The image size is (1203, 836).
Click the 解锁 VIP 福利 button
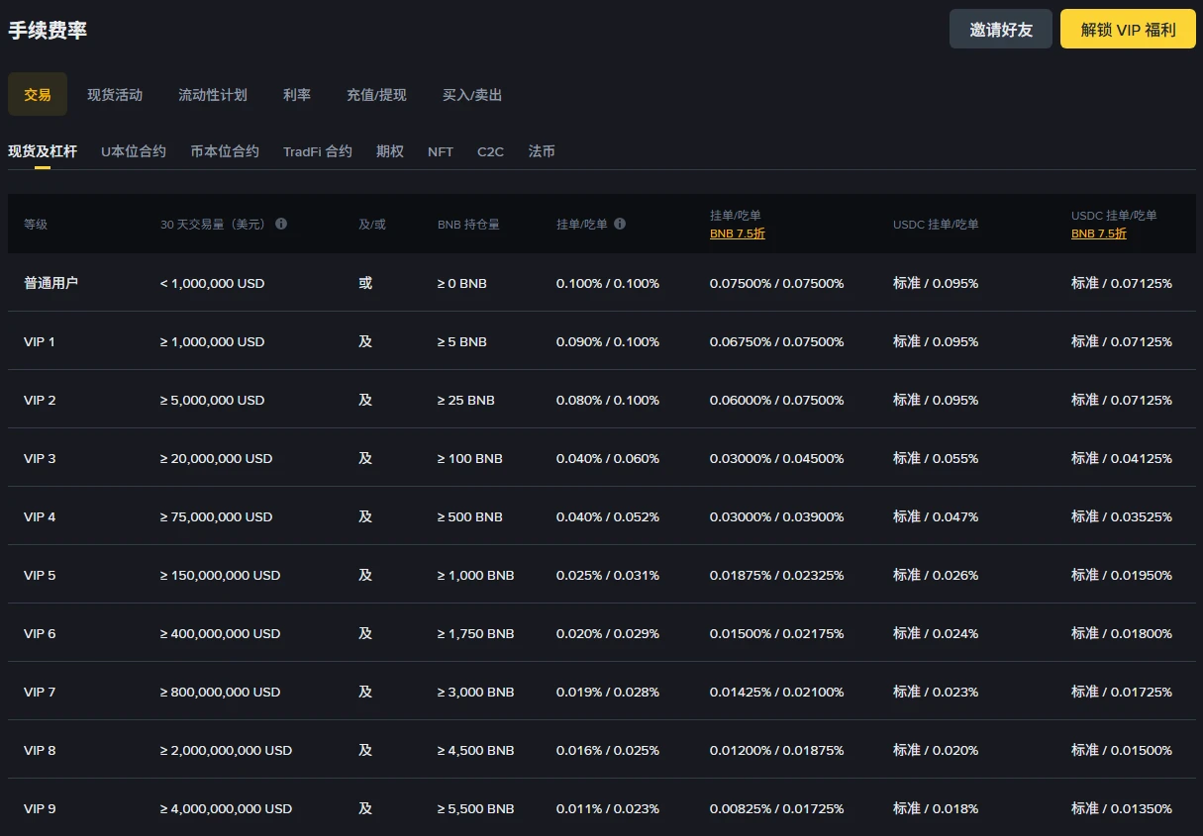(1128, 30)
